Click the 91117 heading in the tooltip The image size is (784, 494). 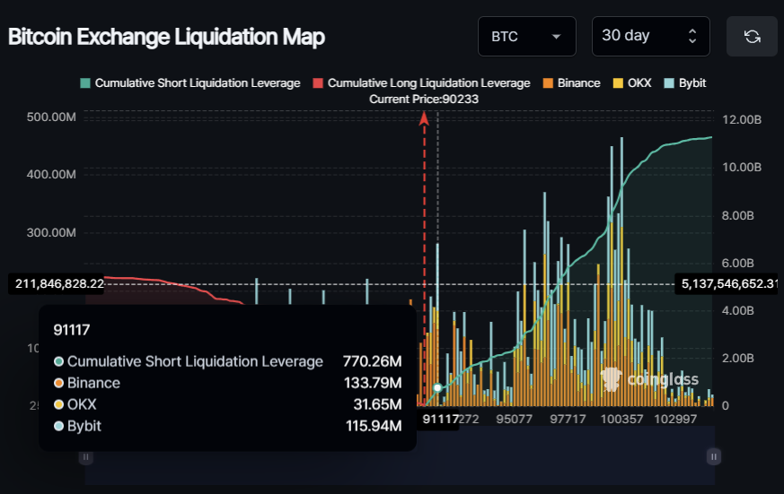[72, 330]
